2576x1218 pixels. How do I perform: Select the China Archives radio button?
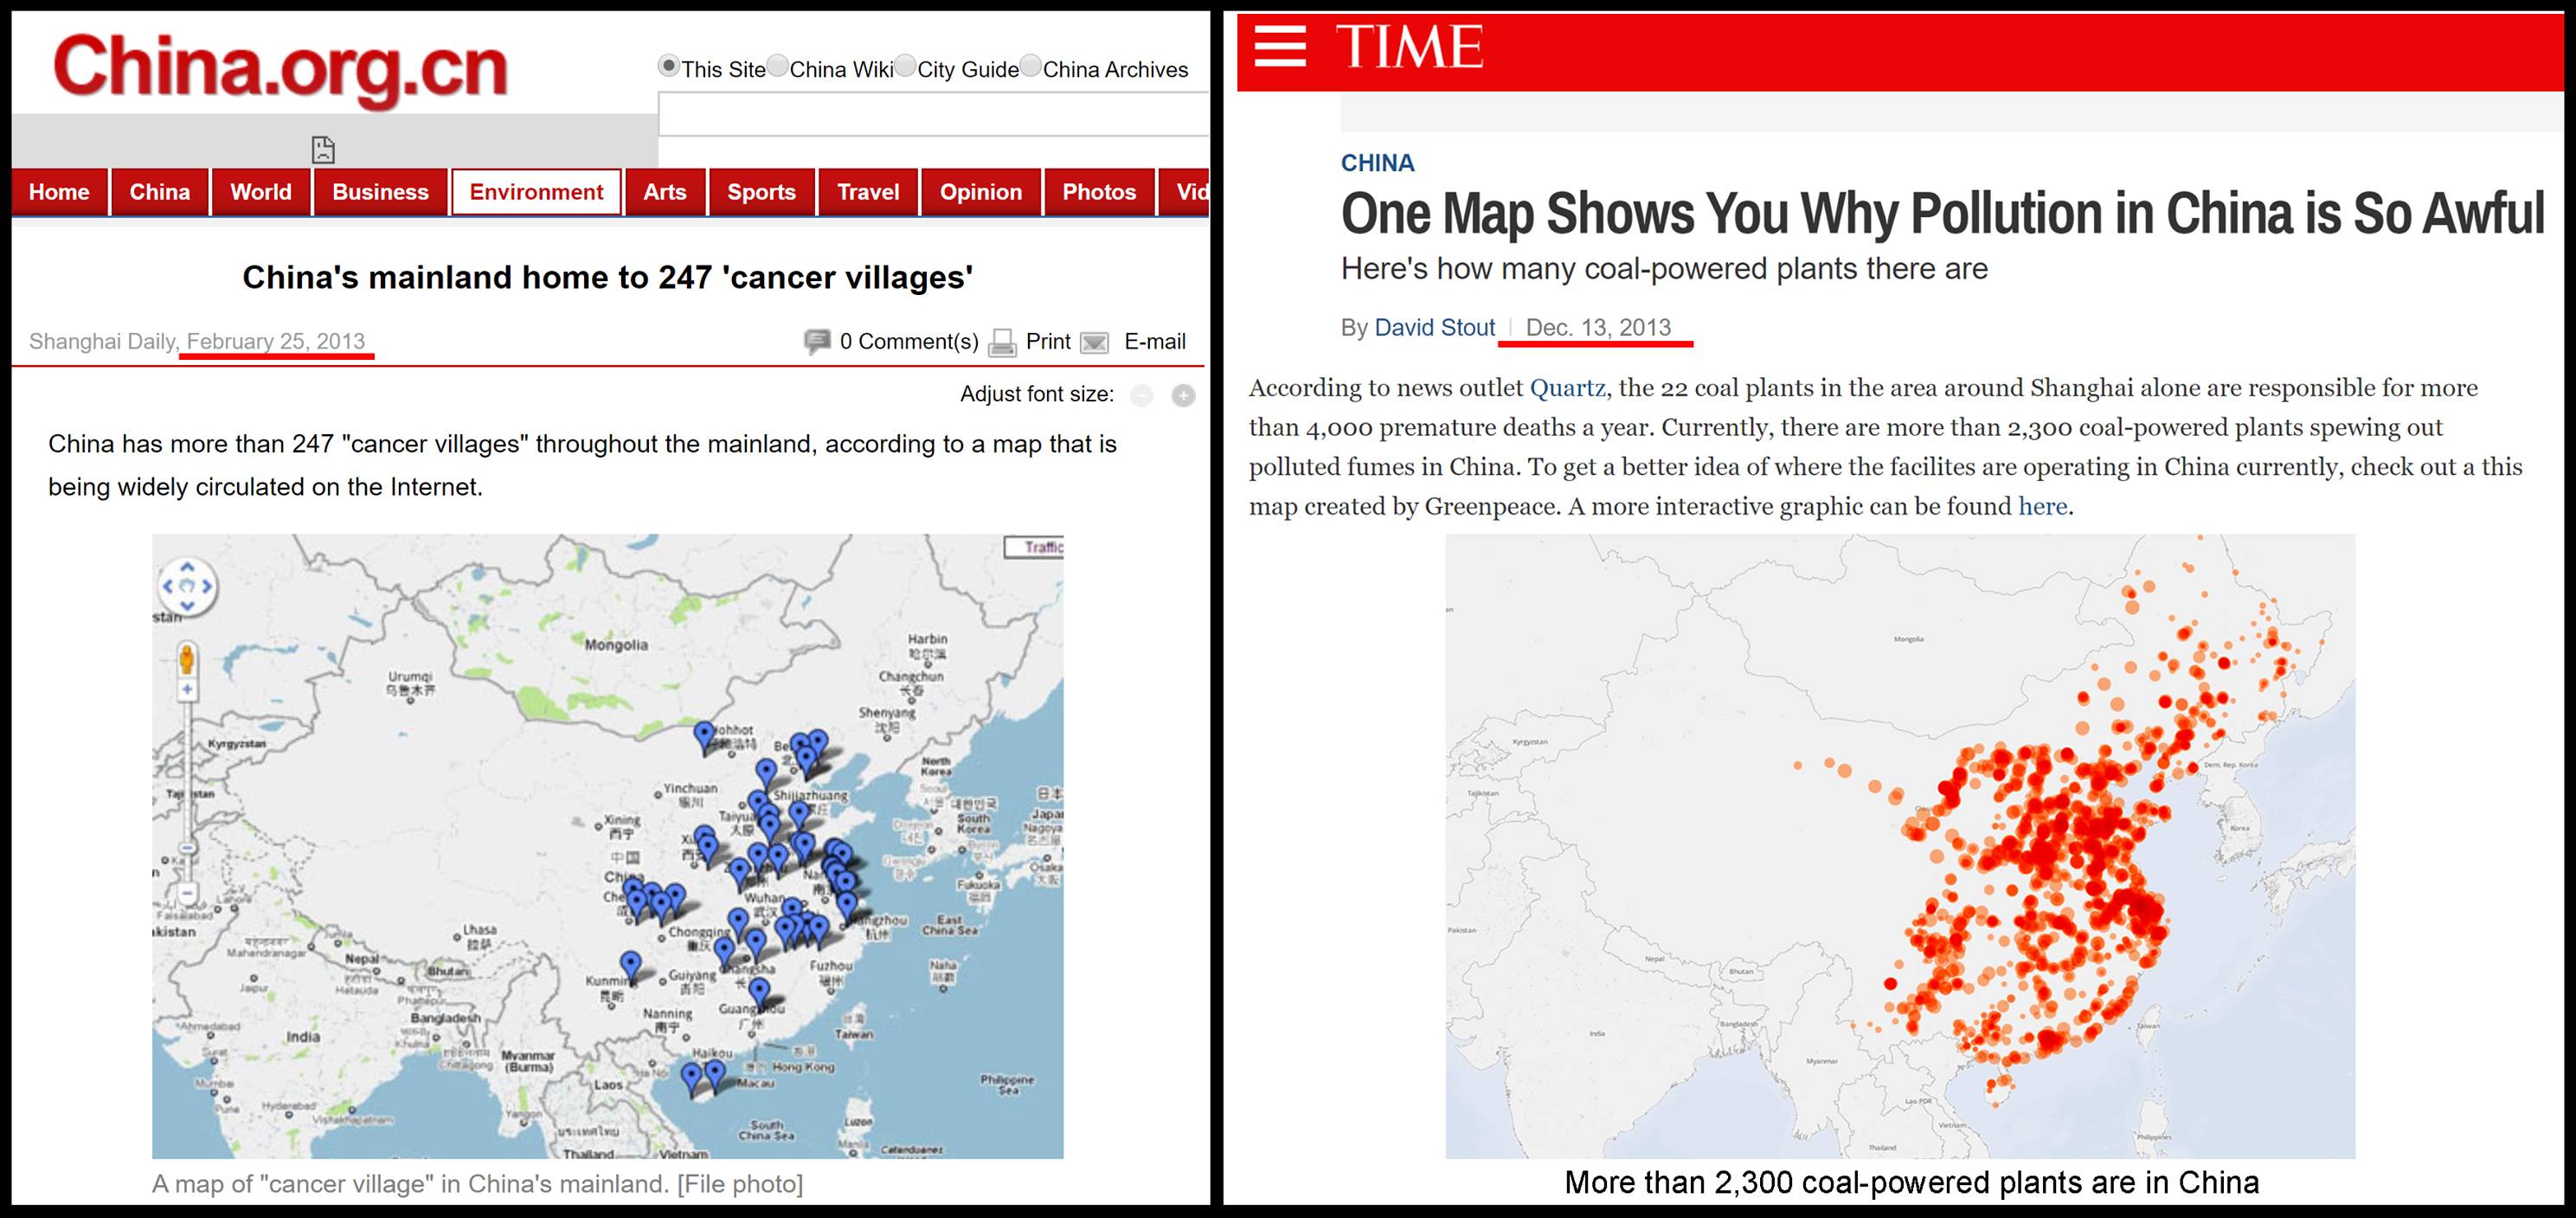1030,66
